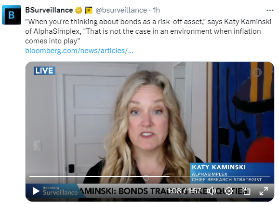
Task: Seek to the start of the video progress bar
Action: coord(30,177)
